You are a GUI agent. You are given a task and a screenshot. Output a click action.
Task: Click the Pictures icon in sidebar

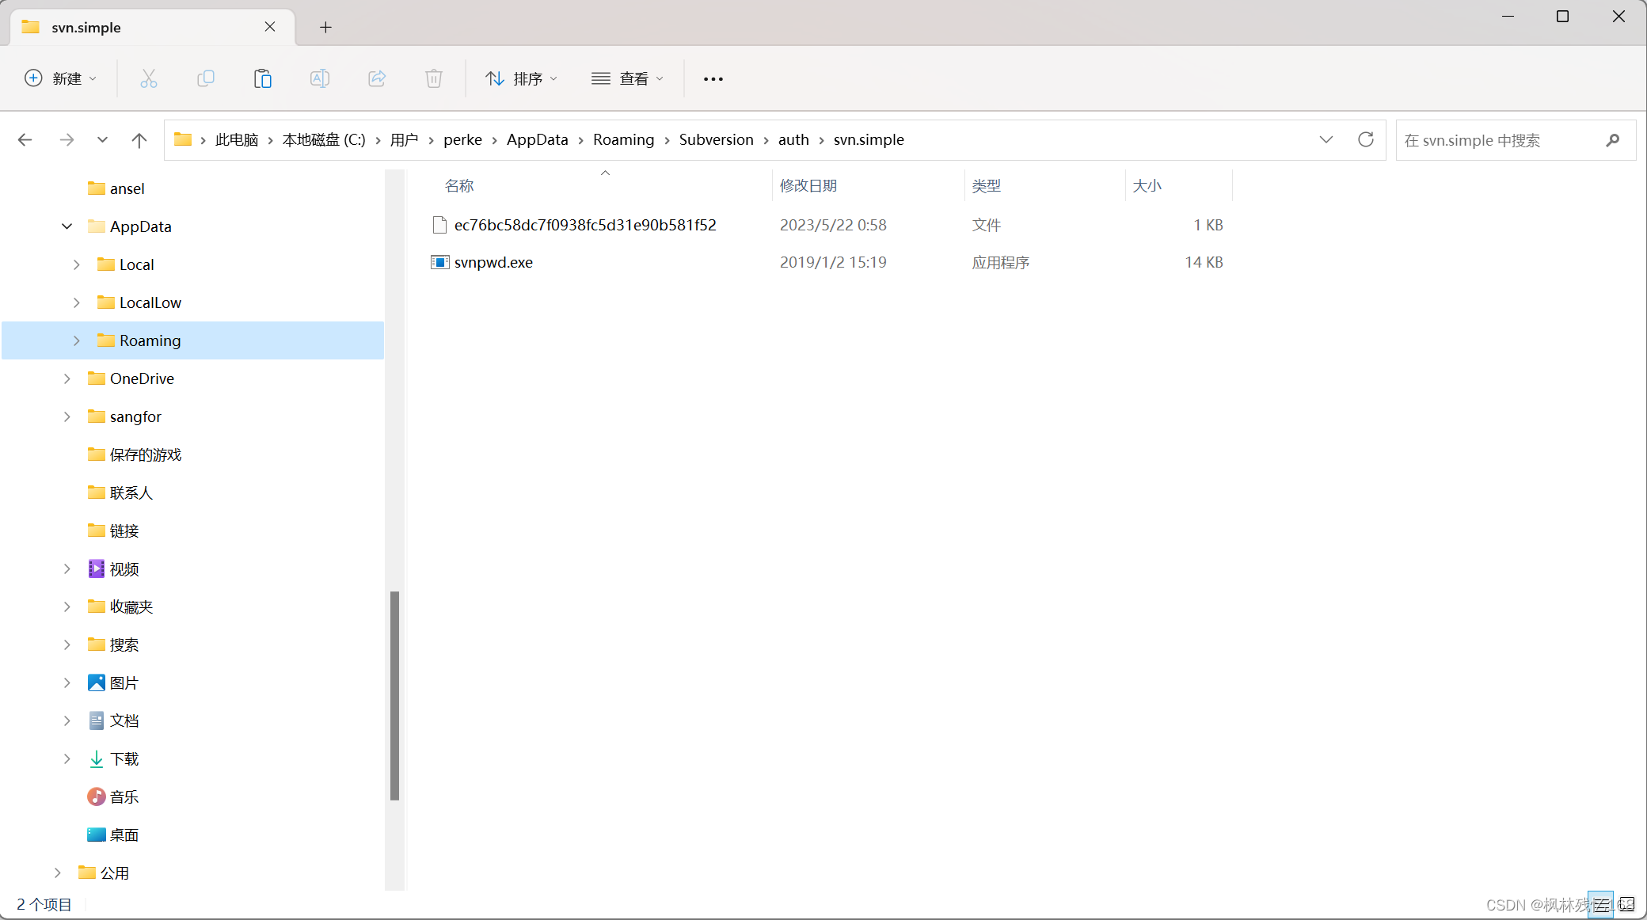[x=97, y=682]
